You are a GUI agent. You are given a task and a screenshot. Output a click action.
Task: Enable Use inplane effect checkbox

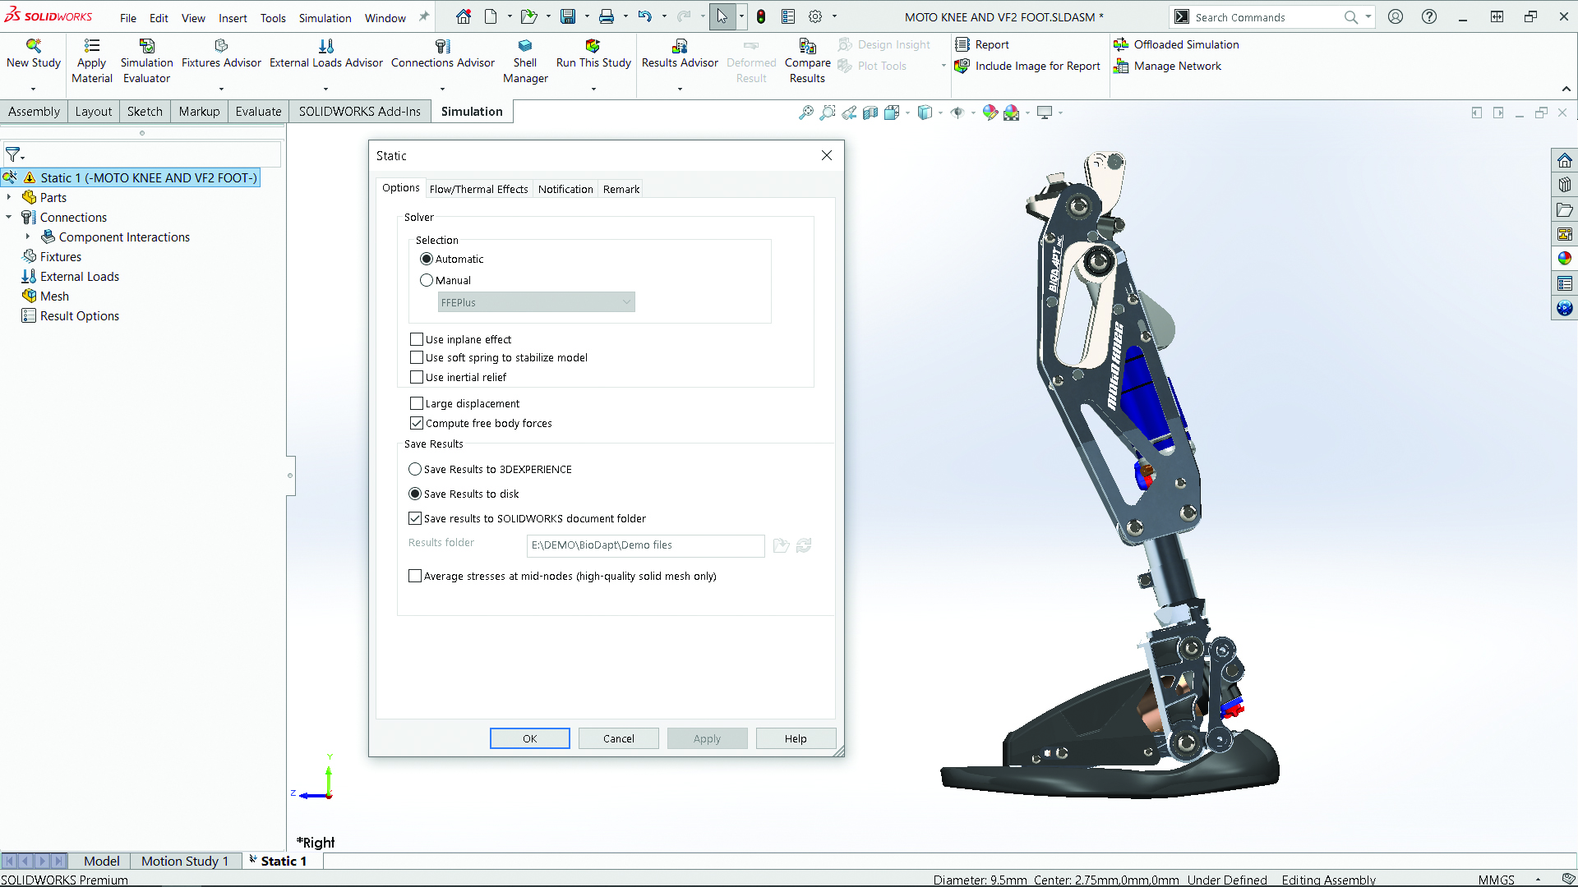coord(417,339)
